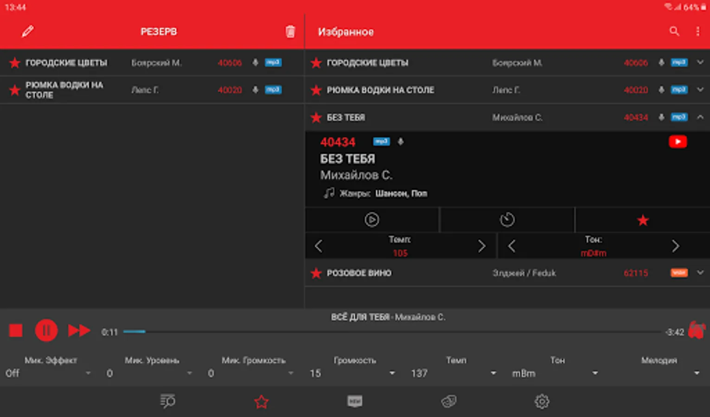Expand the Городские цветы row in Избранное

(700, 63)
